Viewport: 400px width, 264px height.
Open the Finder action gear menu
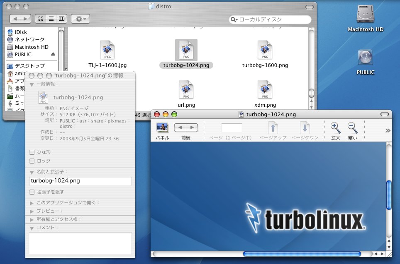pos(80,19)
